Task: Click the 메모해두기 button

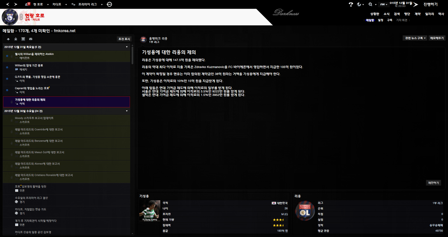Action: pos(437,38)
